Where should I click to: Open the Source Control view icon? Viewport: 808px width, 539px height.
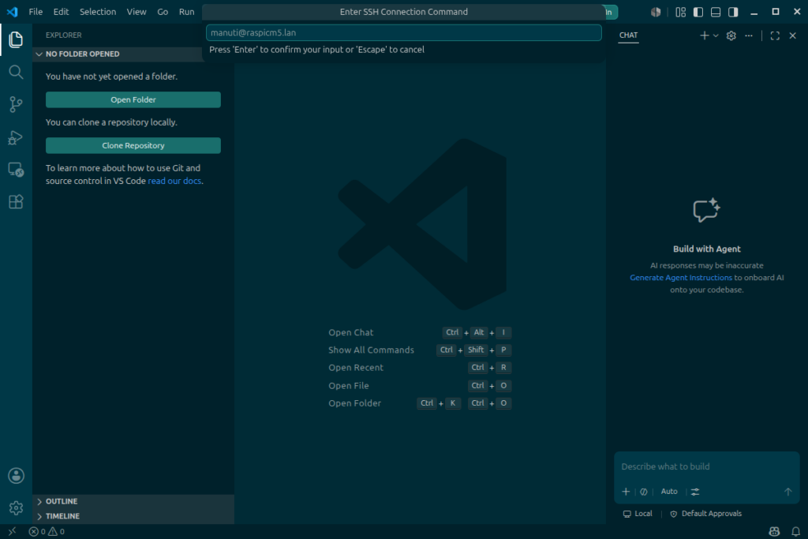(x=16, y=105)
